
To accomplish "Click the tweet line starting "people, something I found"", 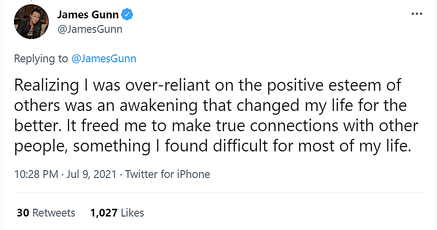I will pos(212,146).
